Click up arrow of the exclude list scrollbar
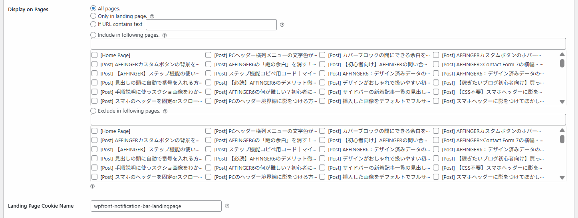The width and height of the screenshot is (578, 218). 562,130
